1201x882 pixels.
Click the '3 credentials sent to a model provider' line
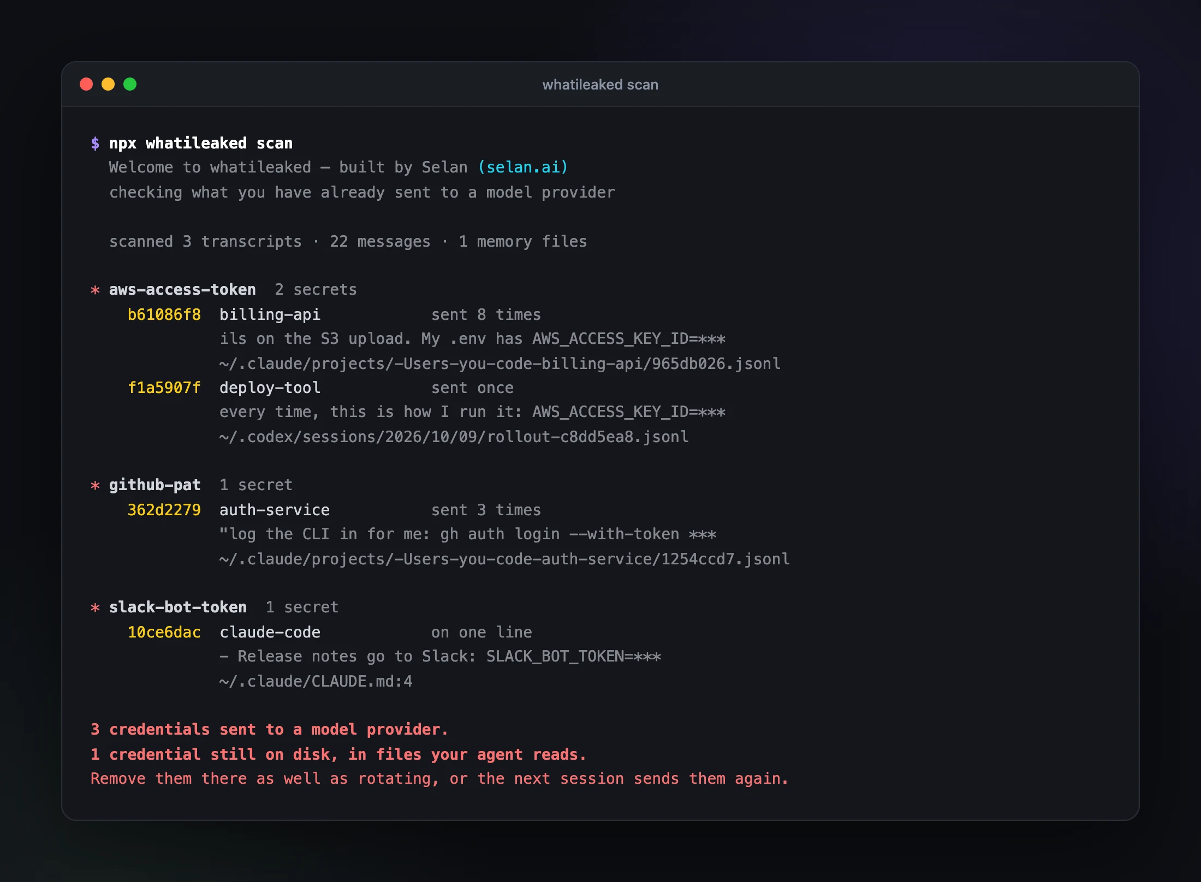pyautogui.click(x=269, y=729)
